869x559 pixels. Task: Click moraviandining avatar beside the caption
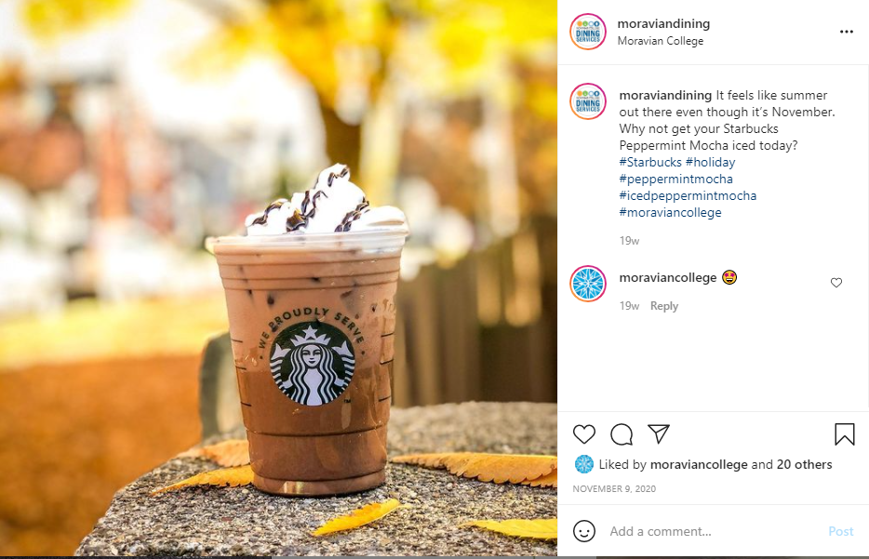point(587,101)
